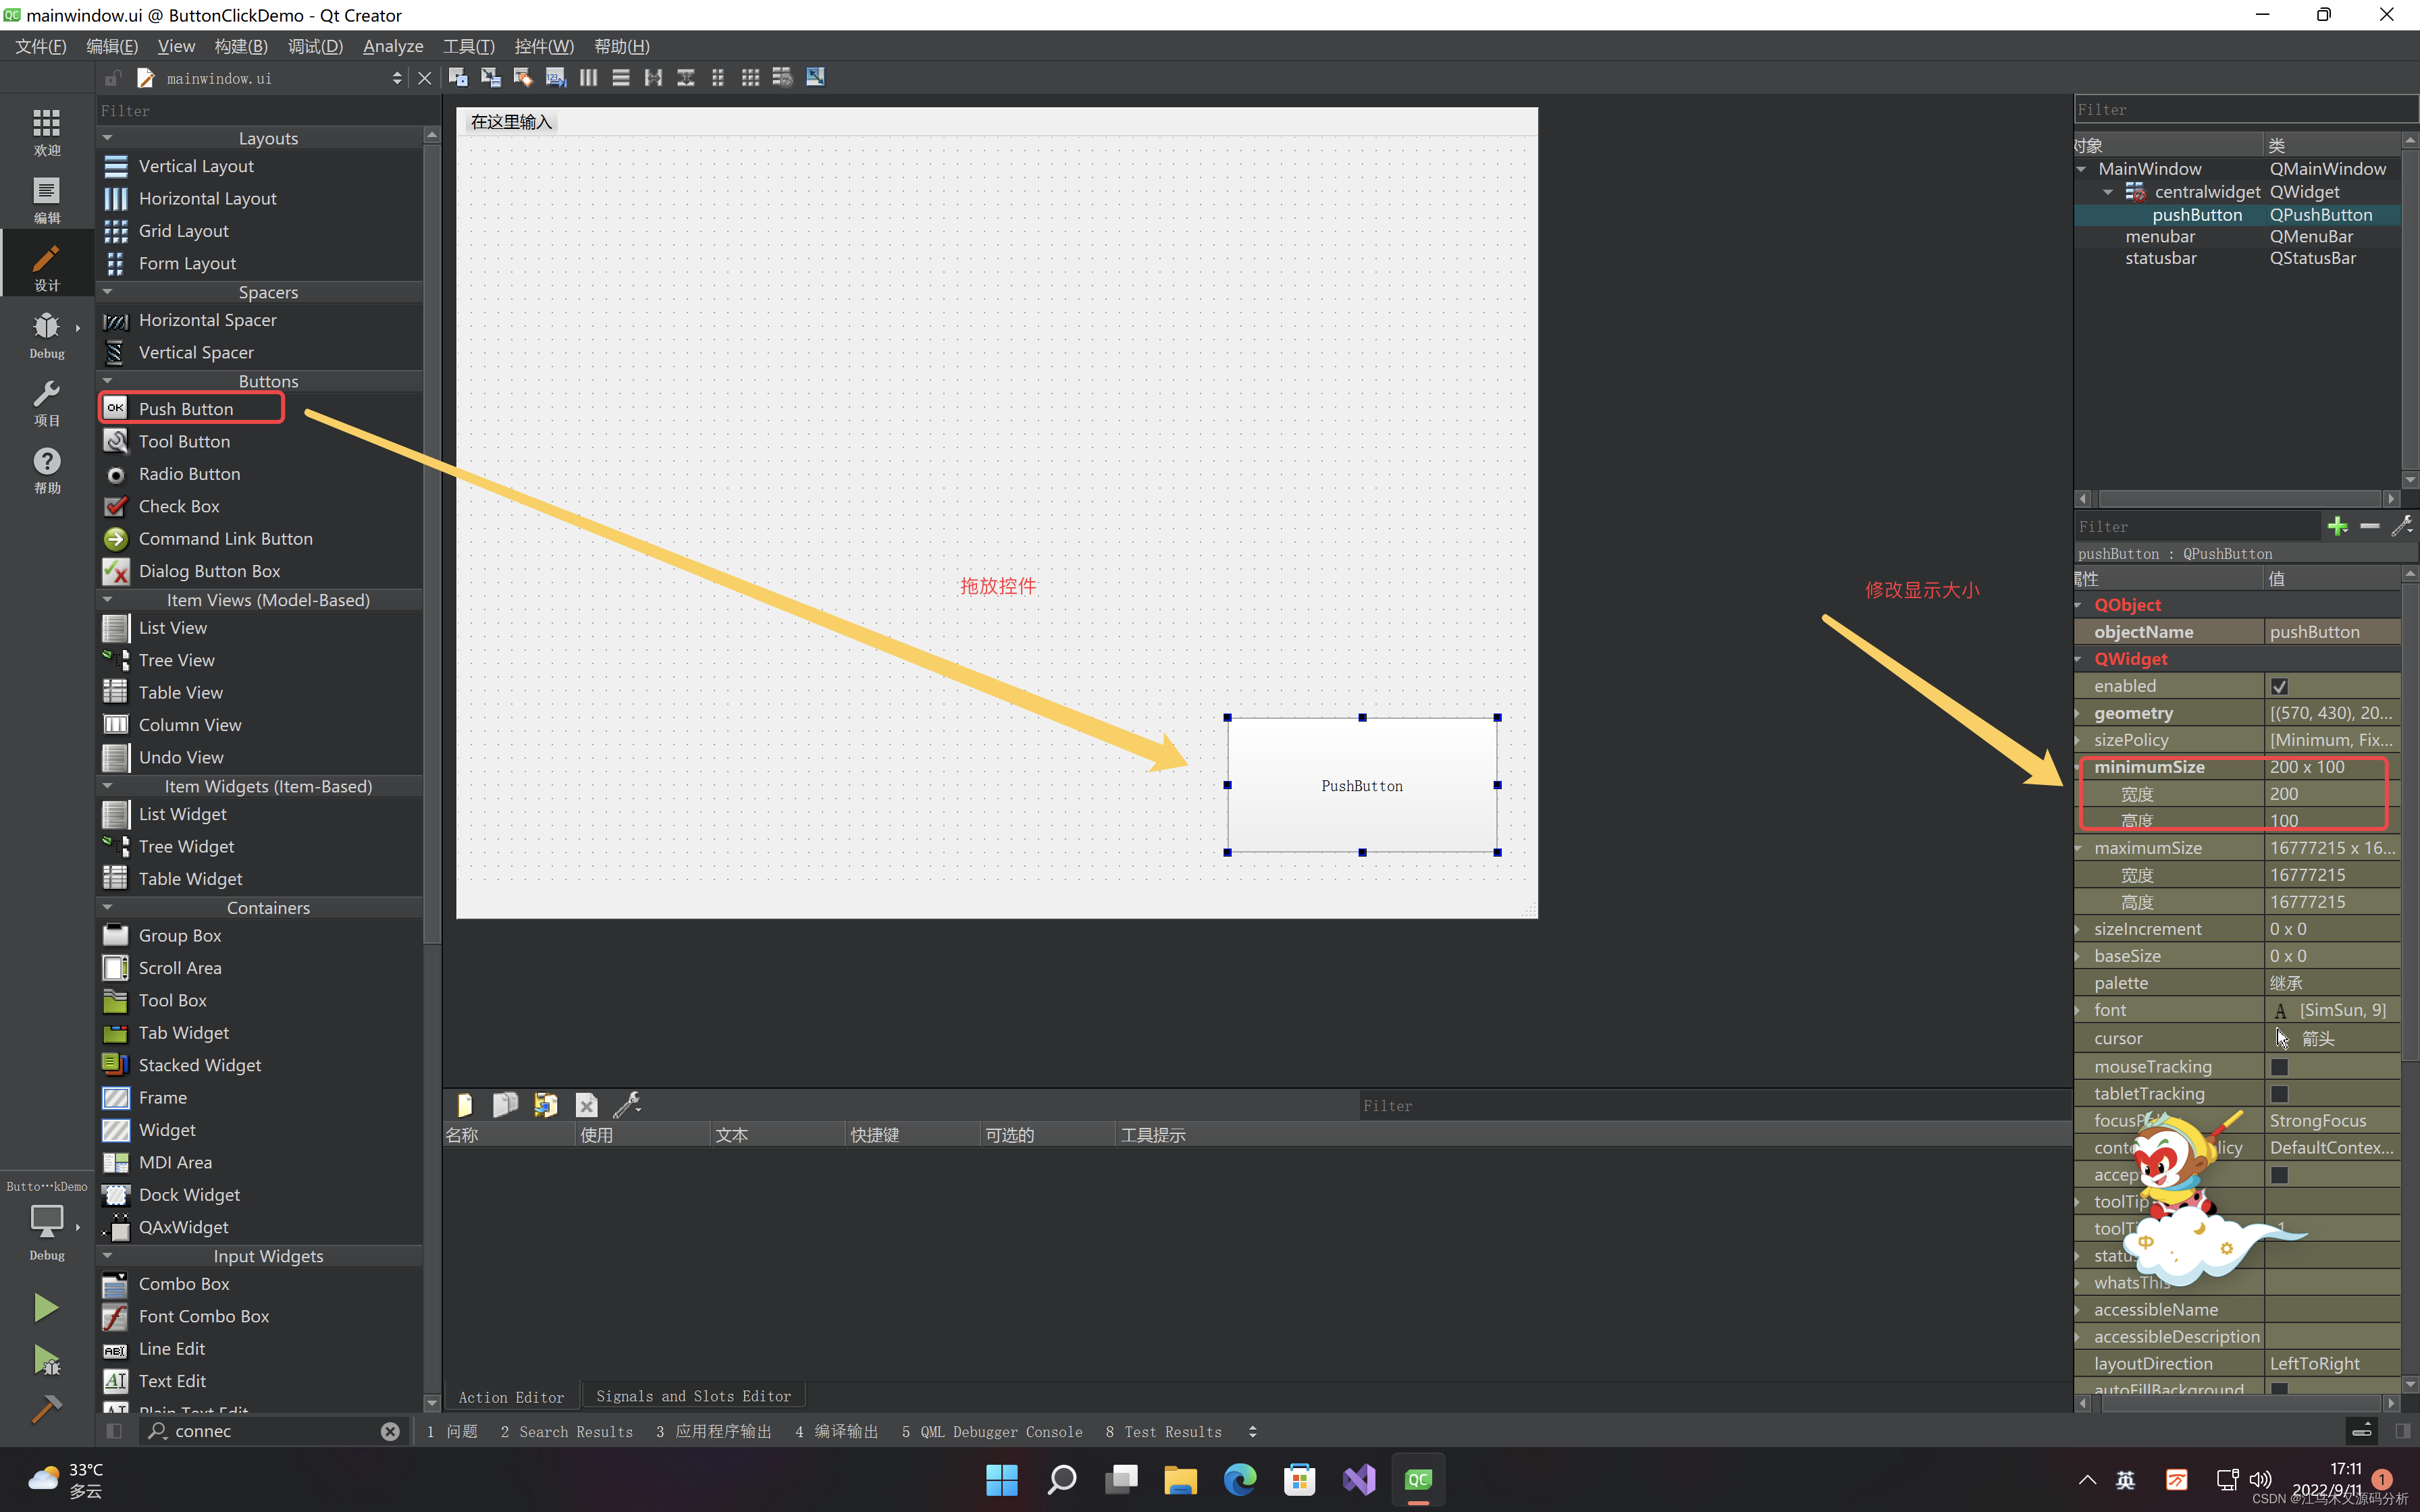The image size is (2420, 1512).
Task: Click the Edit Widgets toolbar icon
Action: [458, 77]
